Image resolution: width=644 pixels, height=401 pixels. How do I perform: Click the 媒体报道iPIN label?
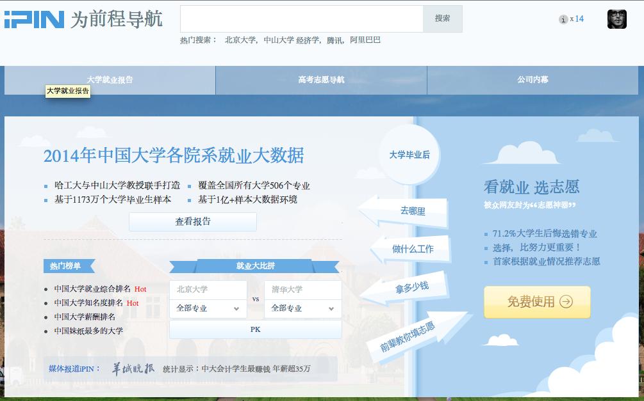coord(75,368)
